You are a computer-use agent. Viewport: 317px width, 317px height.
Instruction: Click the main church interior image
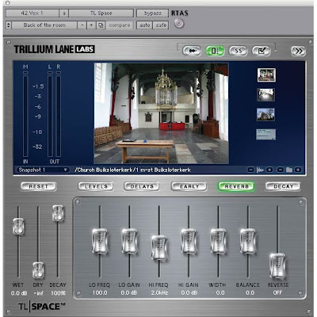click(162, 113)
